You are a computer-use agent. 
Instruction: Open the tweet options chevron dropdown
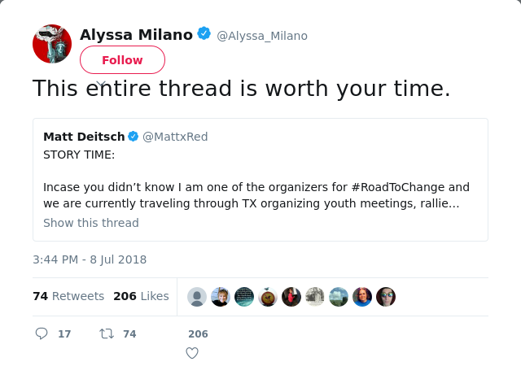101,83
